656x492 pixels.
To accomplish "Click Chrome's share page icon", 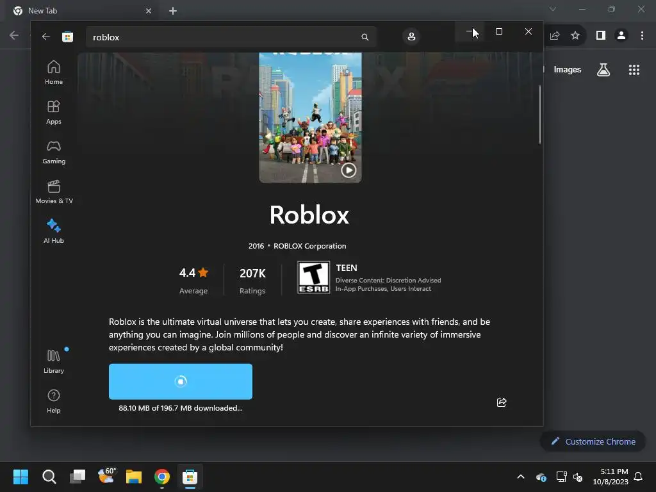I will (x=555, y=36).
